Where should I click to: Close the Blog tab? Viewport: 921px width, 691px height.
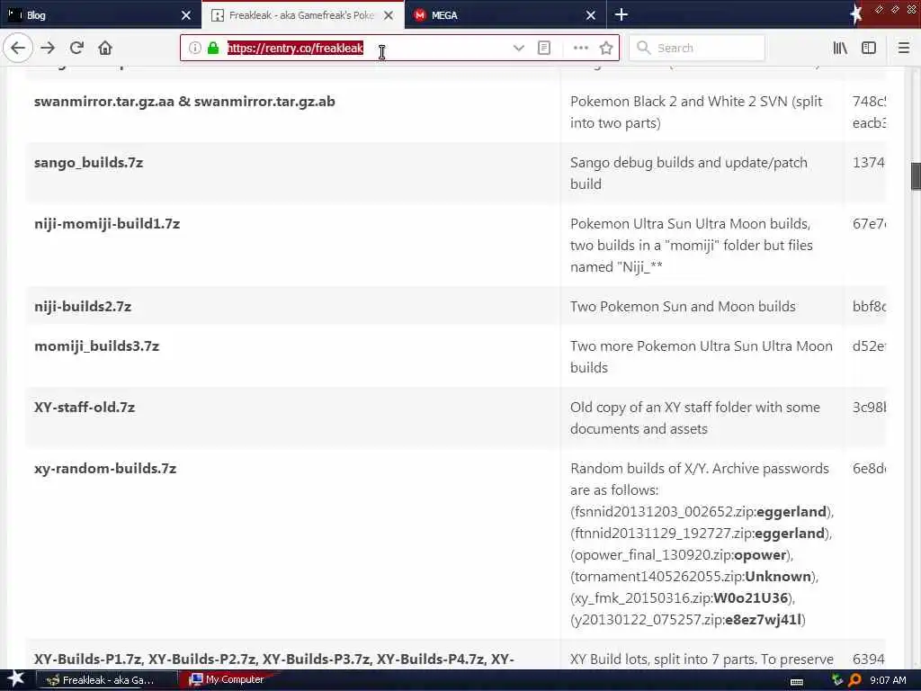coord(185,15)
